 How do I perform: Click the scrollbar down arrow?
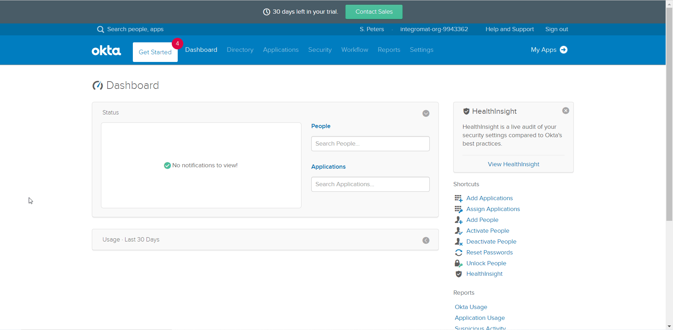[x=669, y=327]
